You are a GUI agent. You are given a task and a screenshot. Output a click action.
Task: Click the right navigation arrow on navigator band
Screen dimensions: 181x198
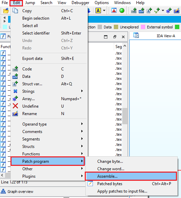click(x=4, y=21)
